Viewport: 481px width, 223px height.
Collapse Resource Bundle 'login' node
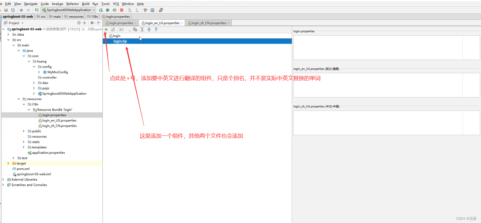pos(29,110)
